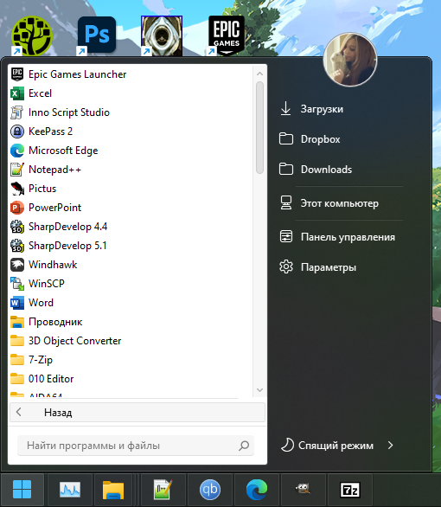441x507 pixels.
Task: Select the green tree desktop shortcut
Action: coord(32,35)
